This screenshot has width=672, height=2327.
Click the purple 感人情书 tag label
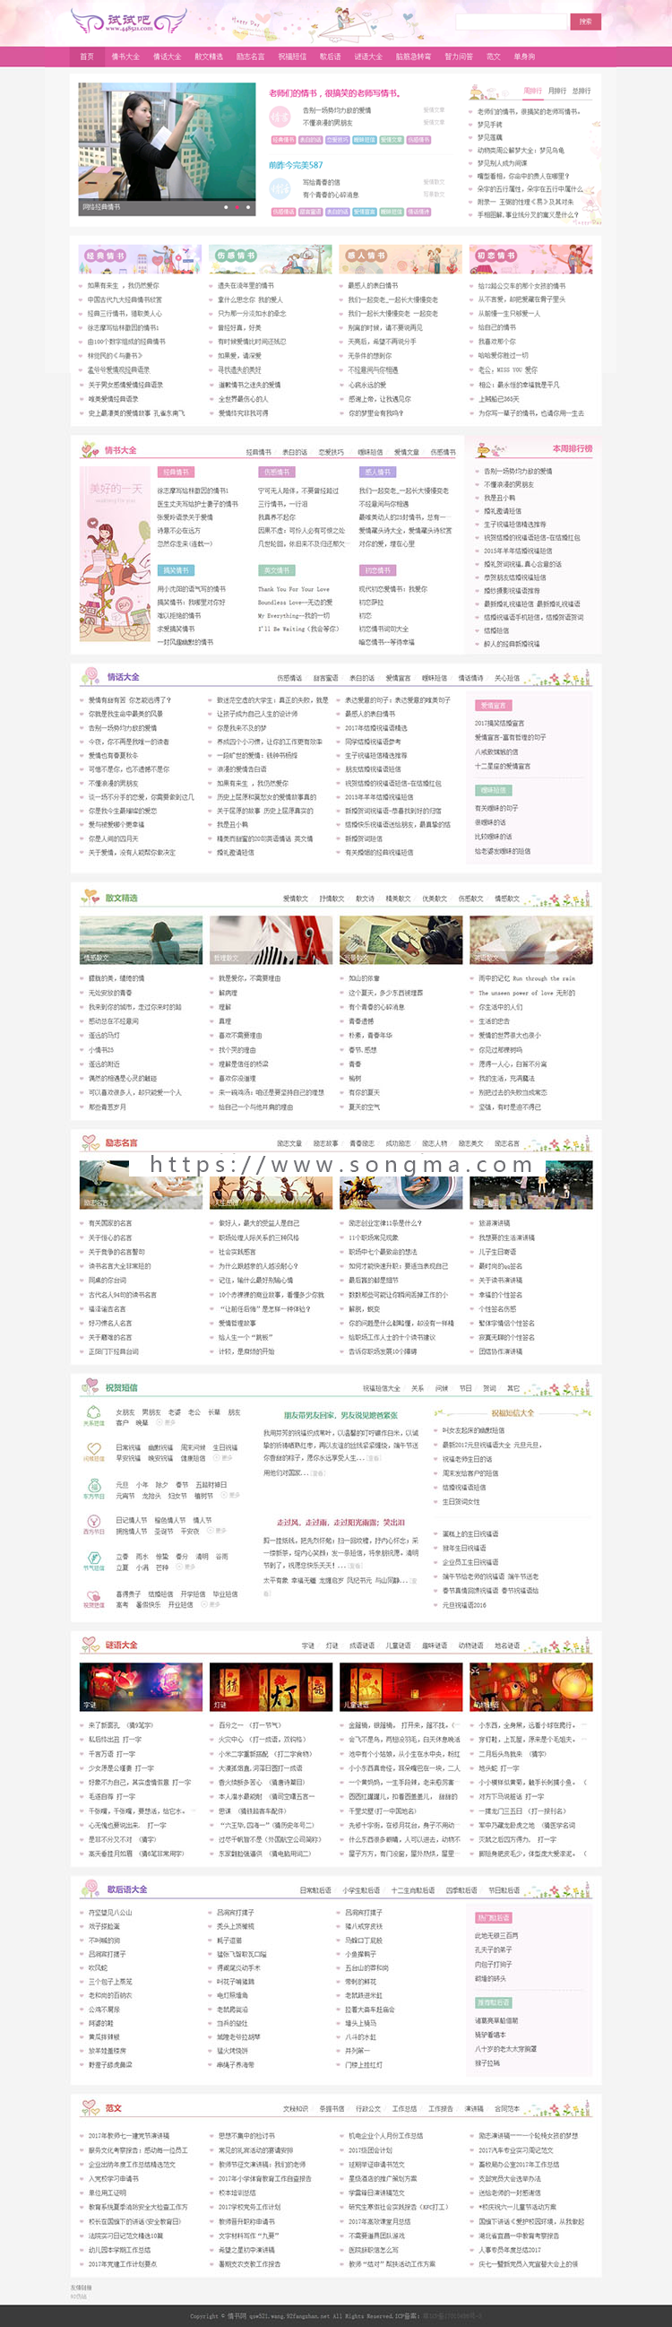point(377,472)
